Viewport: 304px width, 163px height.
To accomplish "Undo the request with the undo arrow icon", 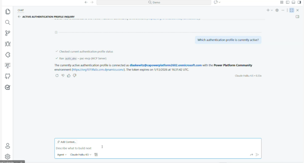I will click(x=63, y=76).
